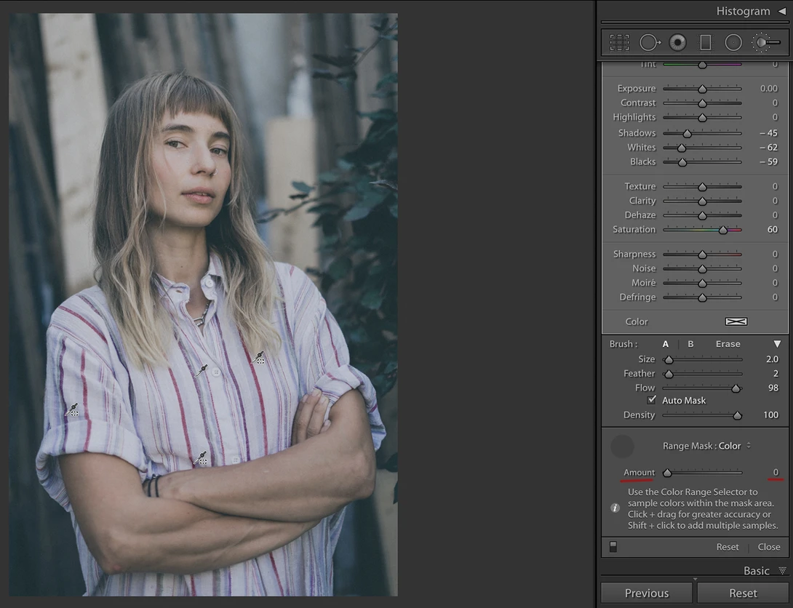Click the Saturation value 60
Viewport: 793px width, 608px height.
click(772, 229)
